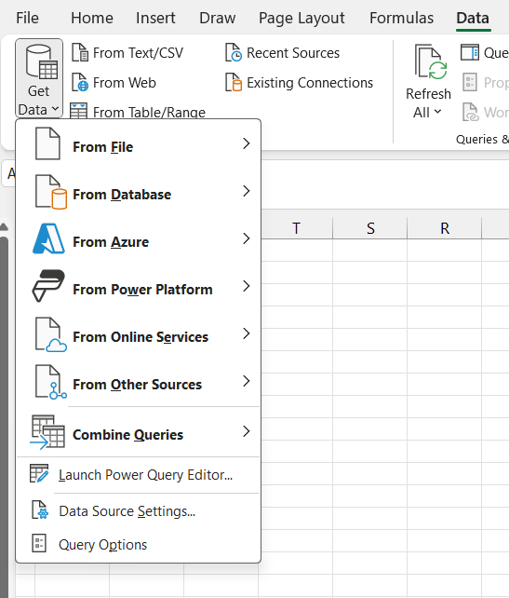Click the Existing Connections icon
509x598 pixels.
click(x=234, y=82)
